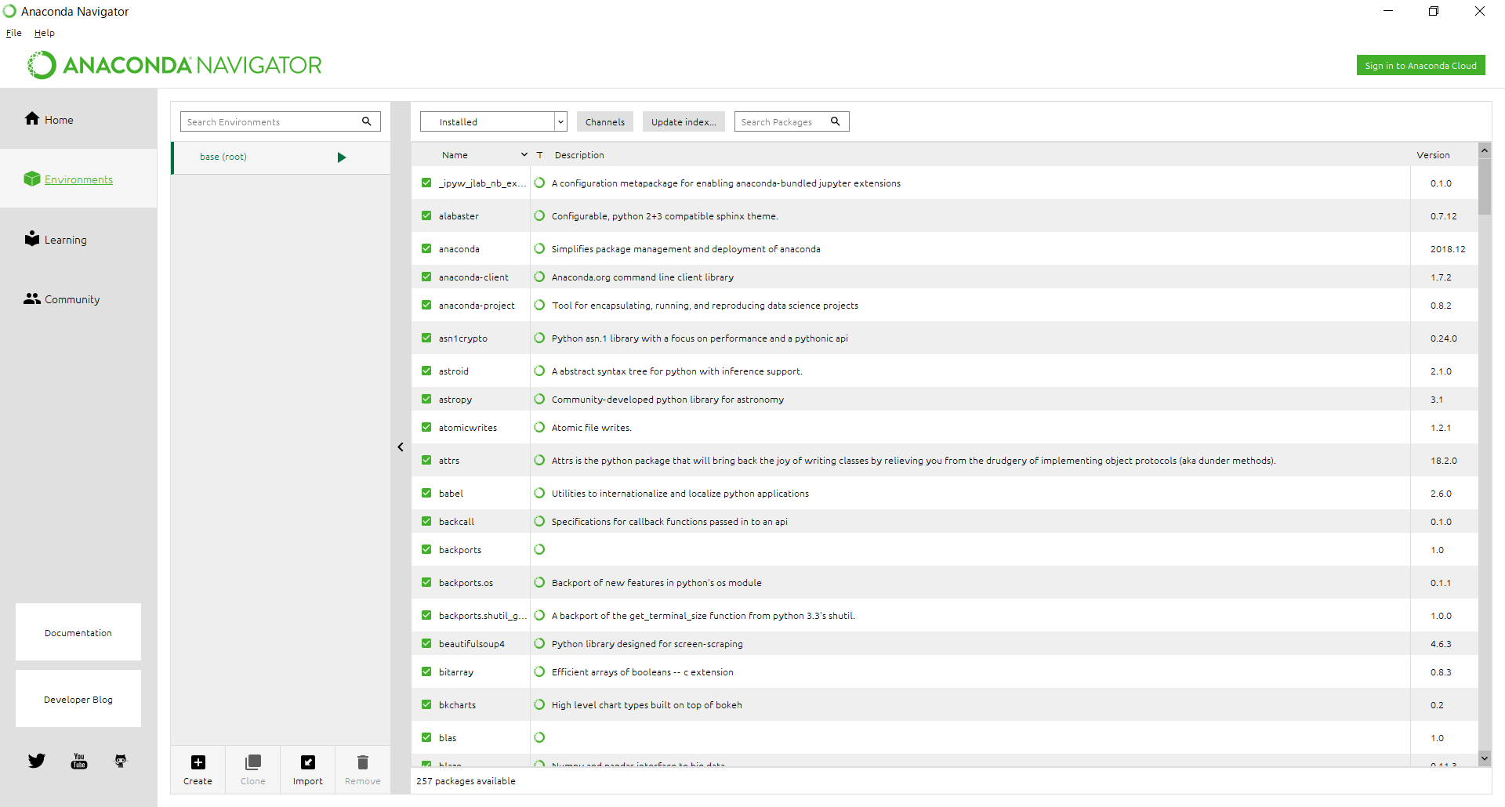Select the Environments tab

(78, 179)
